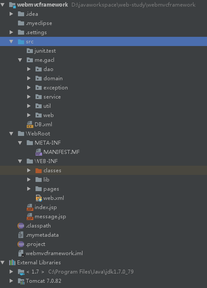Expand the JDK 1.7 library node

click(11, 271)
